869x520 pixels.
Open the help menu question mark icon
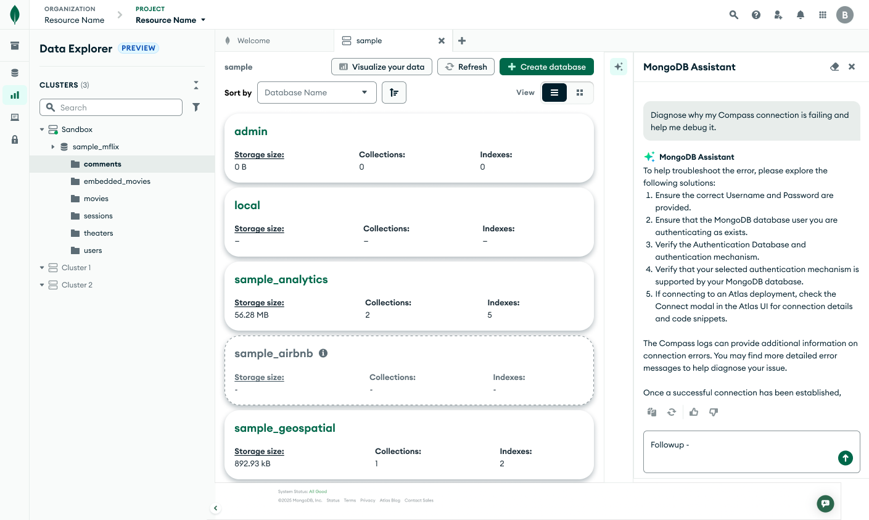(x=756, y=14)
